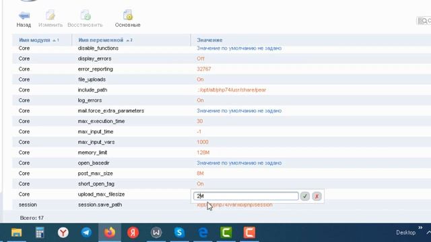
Task: Open the table search and filter icon at right
Action: [x=424, y=21]
